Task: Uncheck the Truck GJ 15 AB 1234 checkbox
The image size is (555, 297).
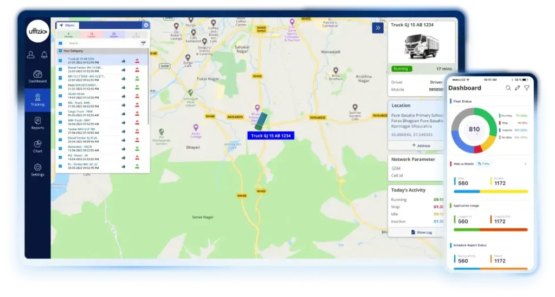Action: pyautogui.click(x=60, y=61)
